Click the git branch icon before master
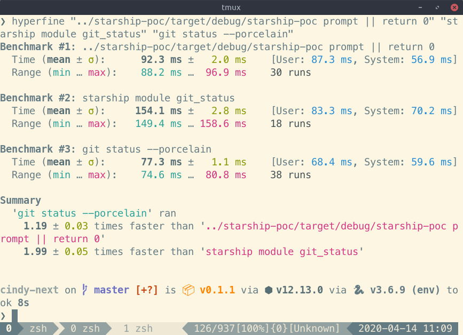The height and width of the screenshot is (335, 463). [85, 290]
